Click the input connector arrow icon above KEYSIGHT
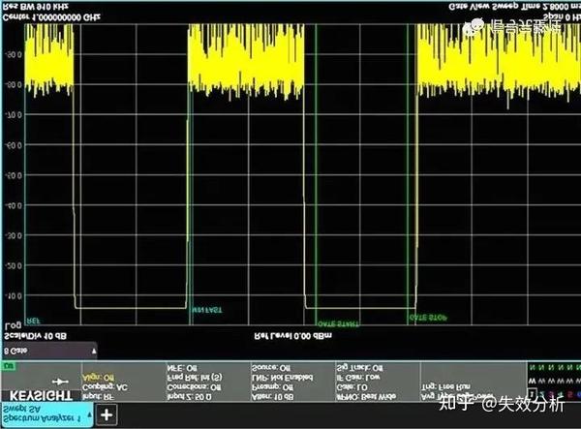The width and height of the screenshot is (581, 429). 60,382
